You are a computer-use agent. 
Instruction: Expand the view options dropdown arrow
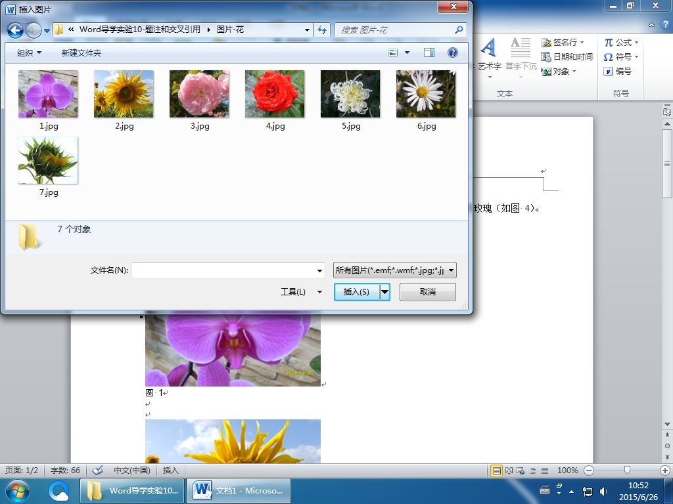coord(407,52)
